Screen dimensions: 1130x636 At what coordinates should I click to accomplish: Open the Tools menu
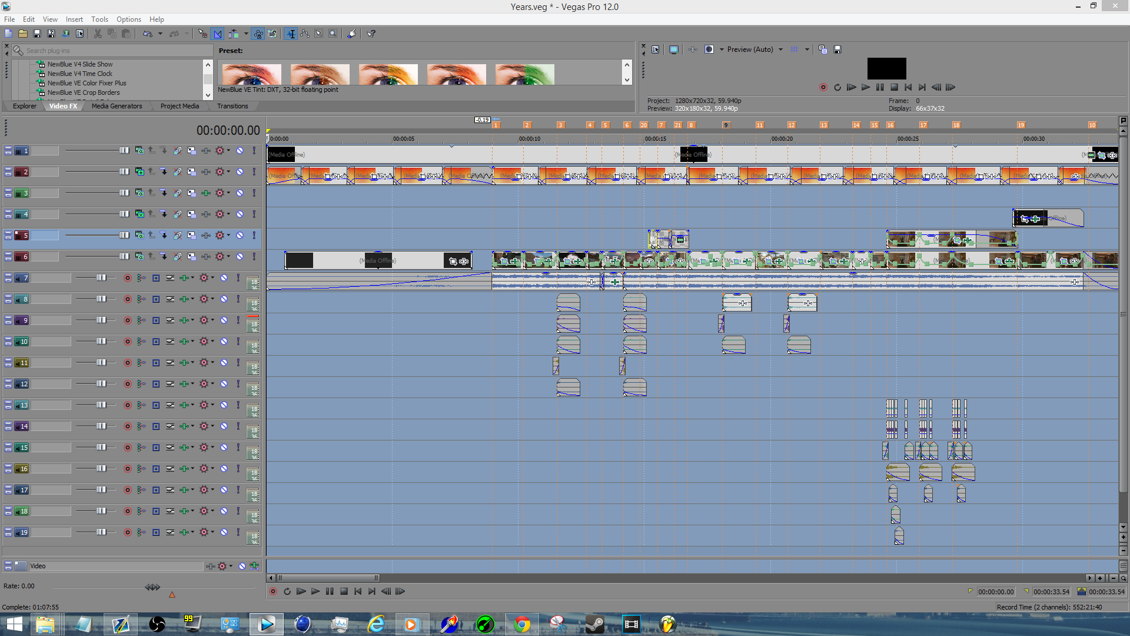coord(99,19)
